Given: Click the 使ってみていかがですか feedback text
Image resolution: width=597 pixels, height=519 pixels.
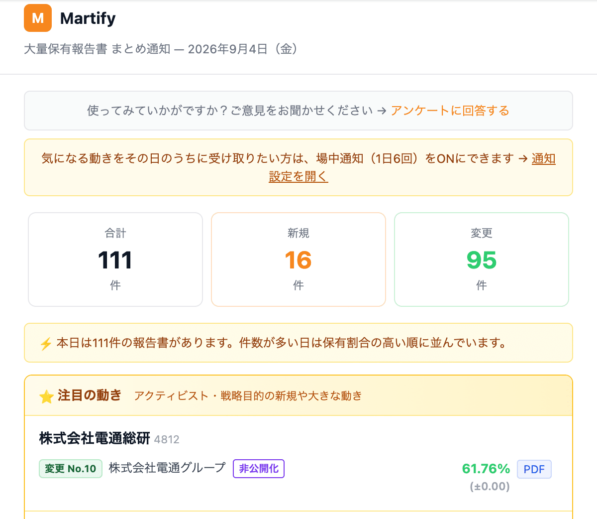Looking at the screenshot, I should [230, 111].
